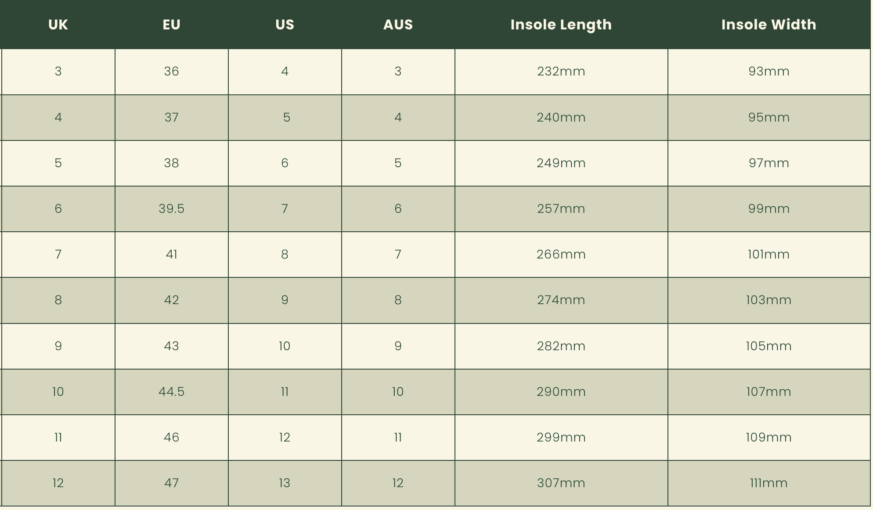This screenshot has width=873, height=510.
Task: Click the 111mm insole width cell
Action: tap(768, 483)
